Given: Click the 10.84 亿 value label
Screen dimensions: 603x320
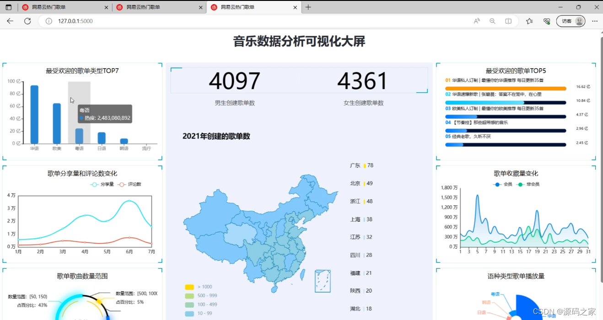Looking at the screenshot, I should 583,101.
